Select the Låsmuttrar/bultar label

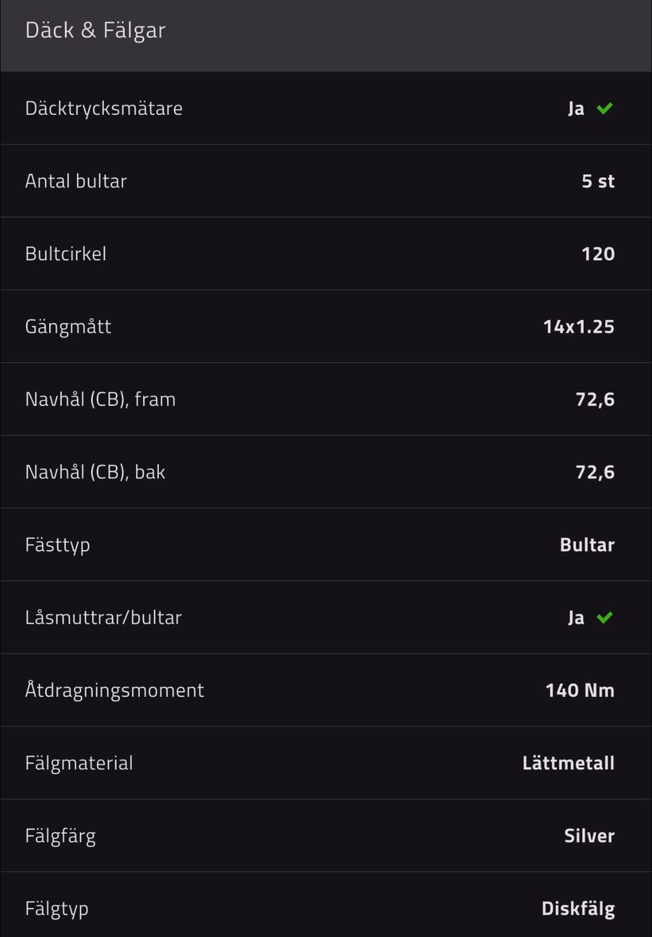click(x=103, y=618)
